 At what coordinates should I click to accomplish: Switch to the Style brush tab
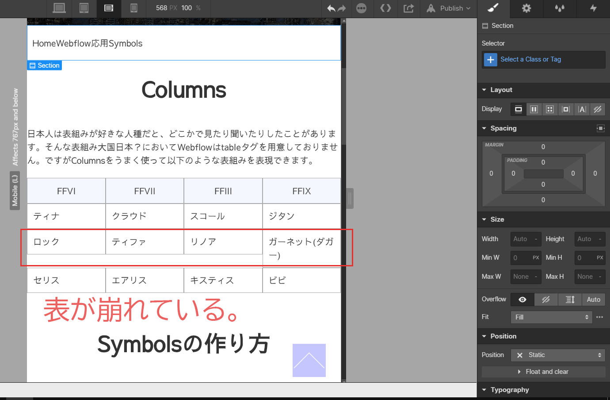(x=493, y=8)
